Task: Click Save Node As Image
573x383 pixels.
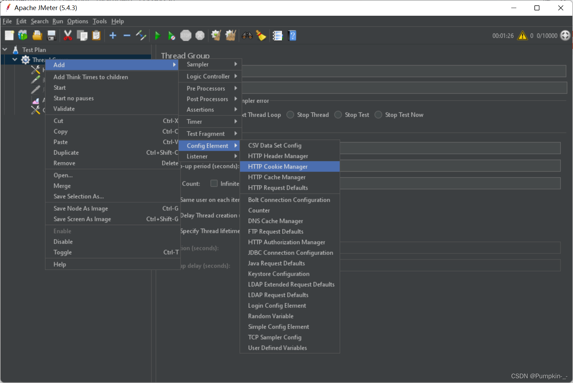Action: click(112, 208)
